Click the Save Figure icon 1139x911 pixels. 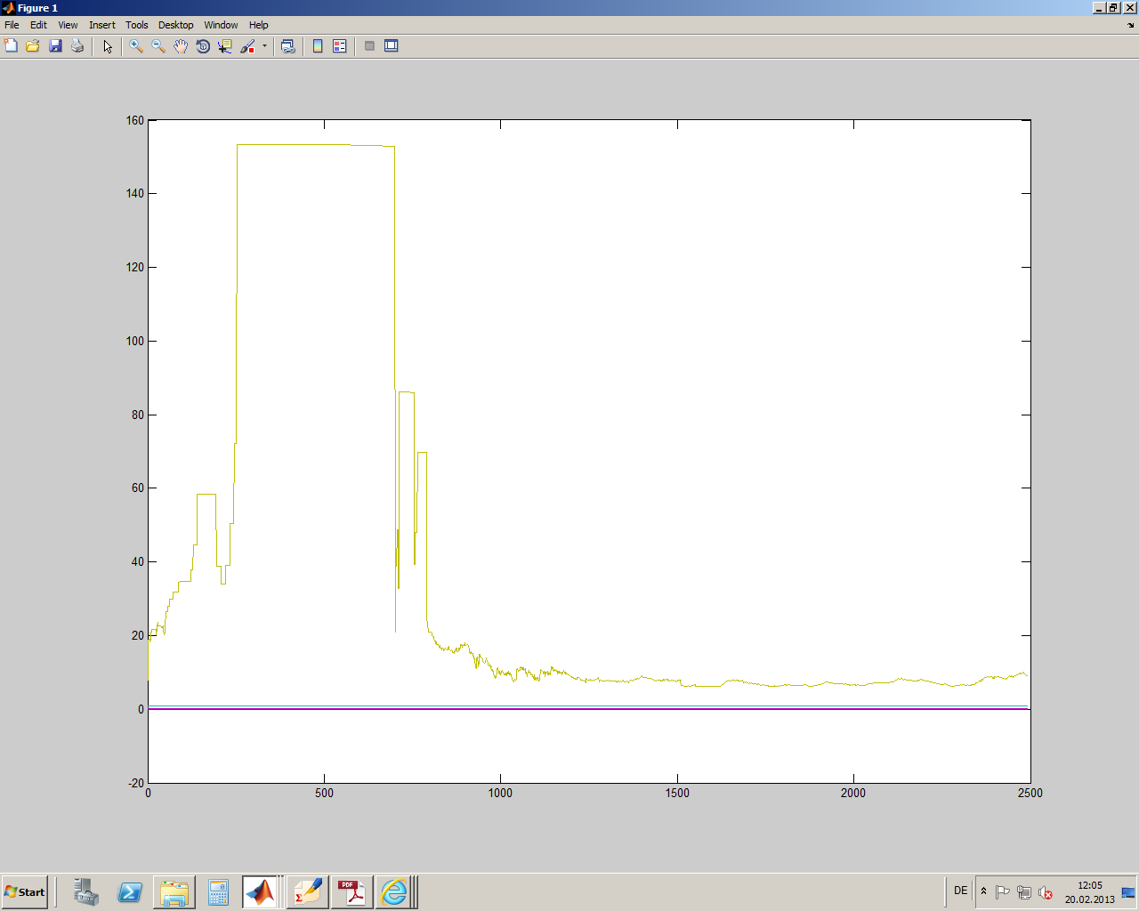tap(55, 46)
